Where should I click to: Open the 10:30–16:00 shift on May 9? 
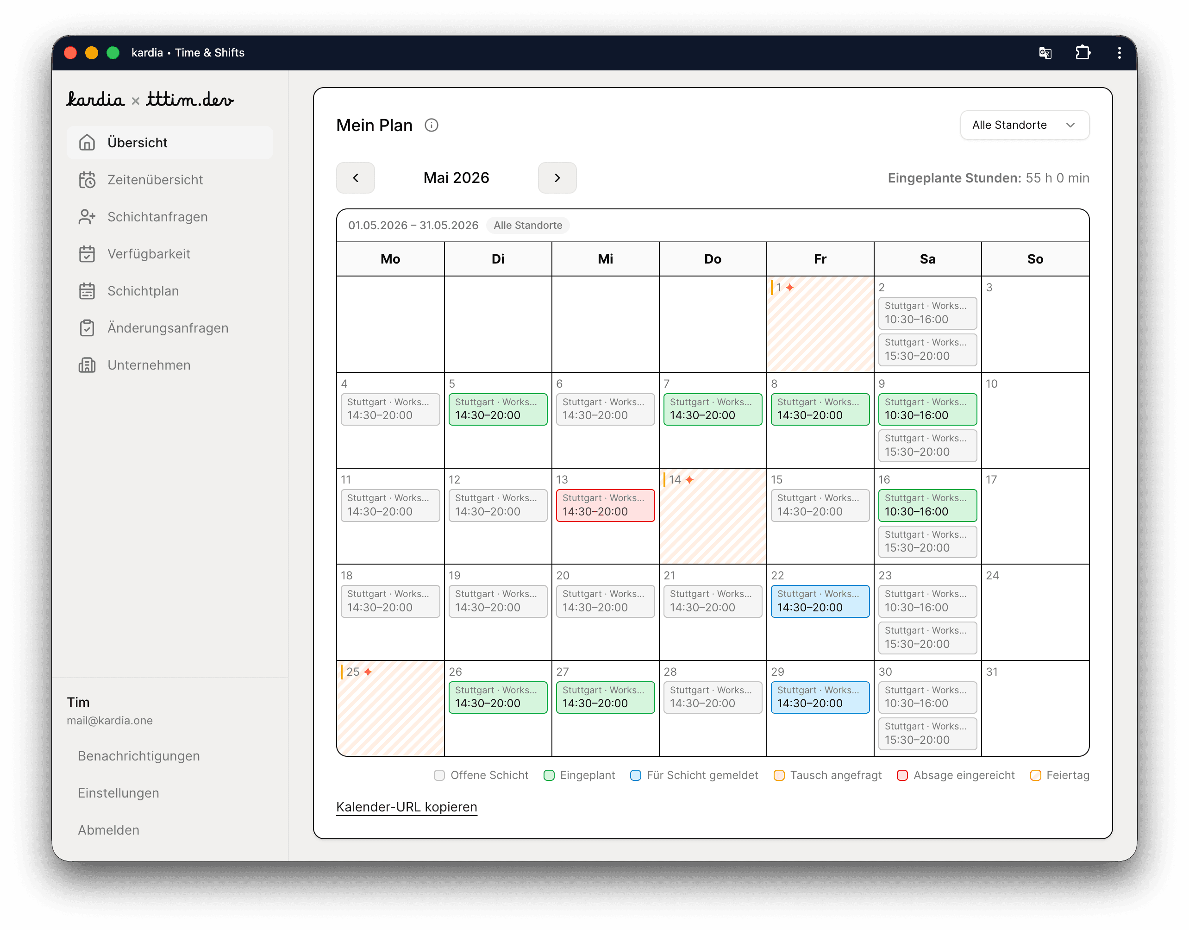click(927, 409)
